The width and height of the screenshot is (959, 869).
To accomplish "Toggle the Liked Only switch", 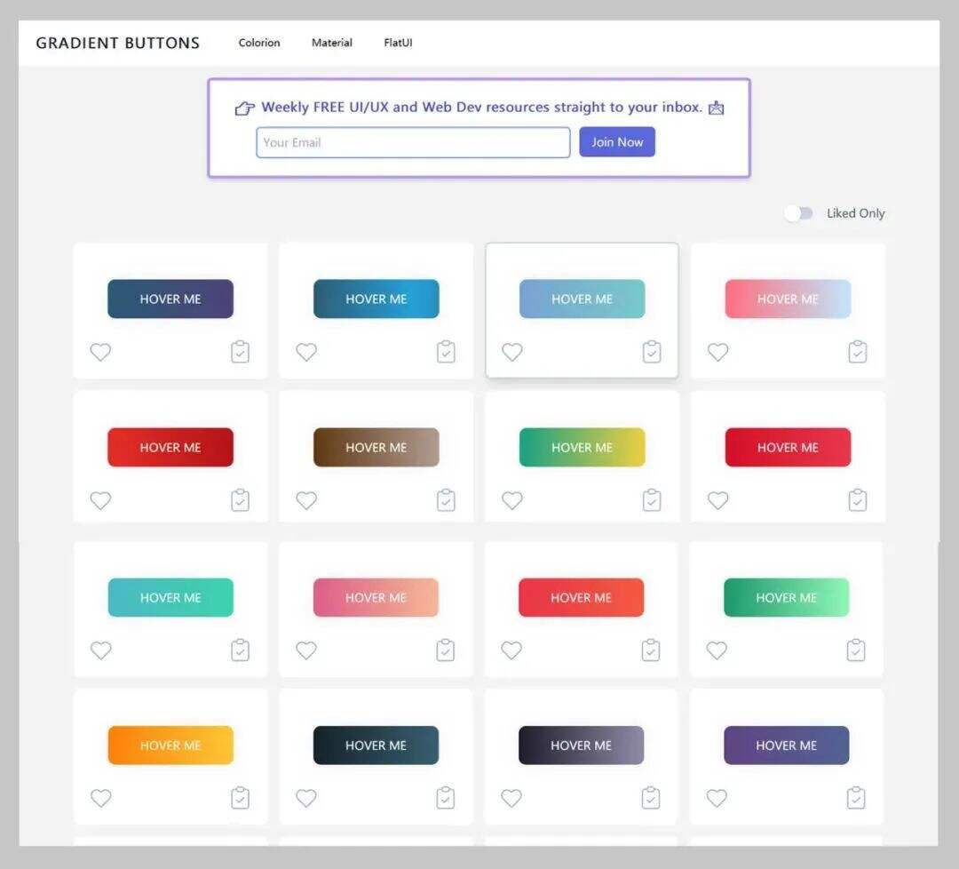I will tap(799, 213).
